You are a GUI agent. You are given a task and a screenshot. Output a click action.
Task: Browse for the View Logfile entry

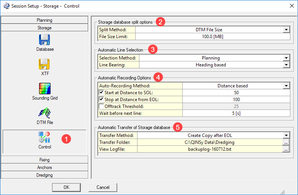(x=286, y=149)
